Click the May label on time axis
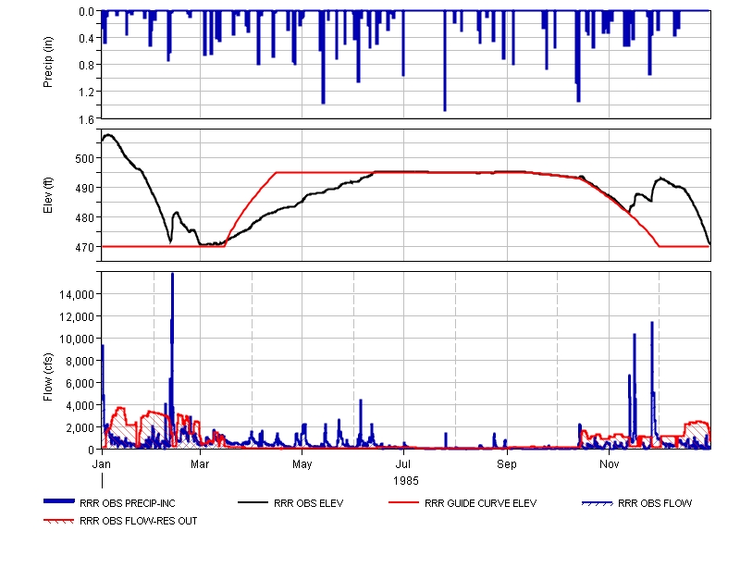This screenshot has height=580, width=740. (302, 464)
